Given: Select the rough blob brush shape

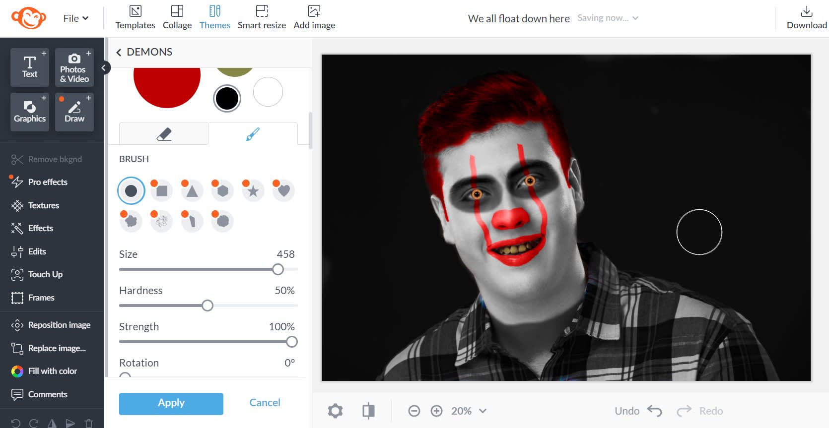Looking at the screenshot, I should 223,221.
